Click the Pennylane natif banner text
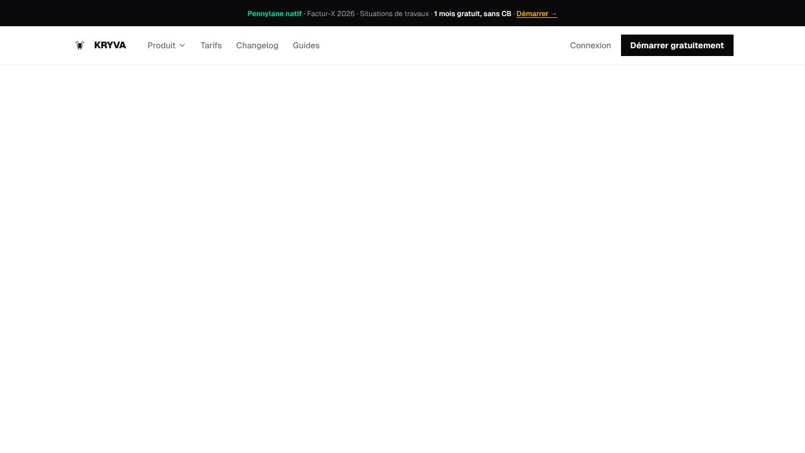This screenshot has width=805, height=453. [x=274, y=14]
